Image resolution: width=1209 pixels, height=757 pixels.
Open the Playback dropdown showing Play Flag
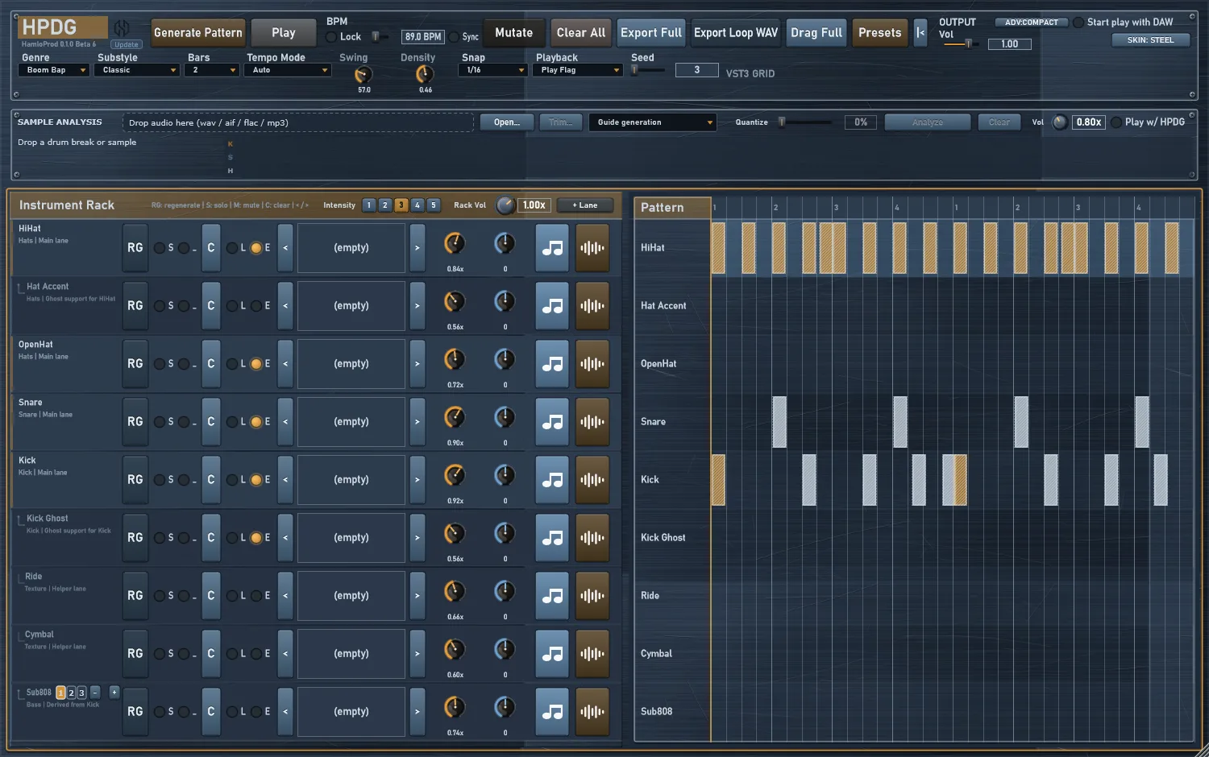click(x=579, y=70)
